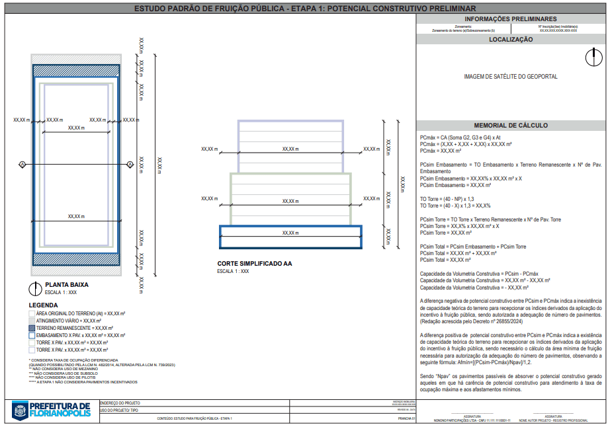Screen dimensions: 610x427
Task: Click the 'Zoneamento:' field label
Action: [463, 26]
